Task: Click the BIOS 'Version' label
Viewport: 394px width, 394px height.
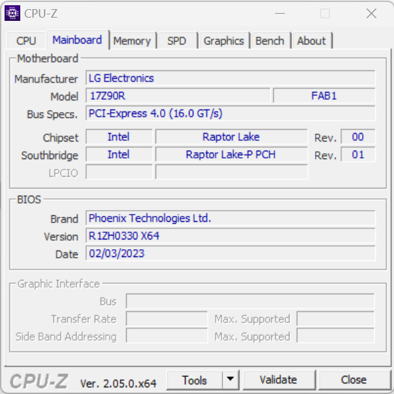Action: point(61,237)
